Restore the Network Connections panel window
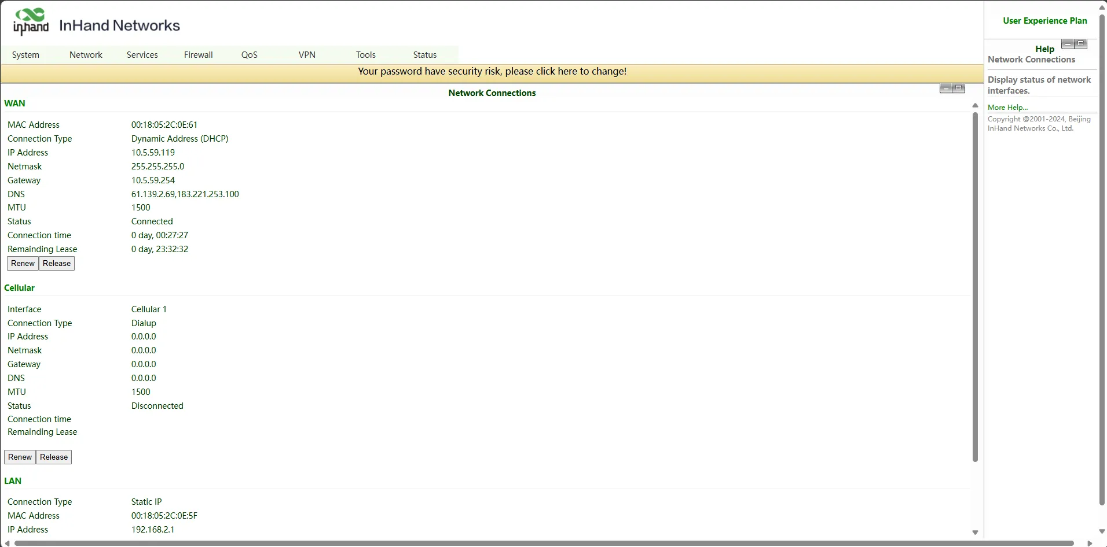This screenshot has width=1107, height=547. [959, 88]
